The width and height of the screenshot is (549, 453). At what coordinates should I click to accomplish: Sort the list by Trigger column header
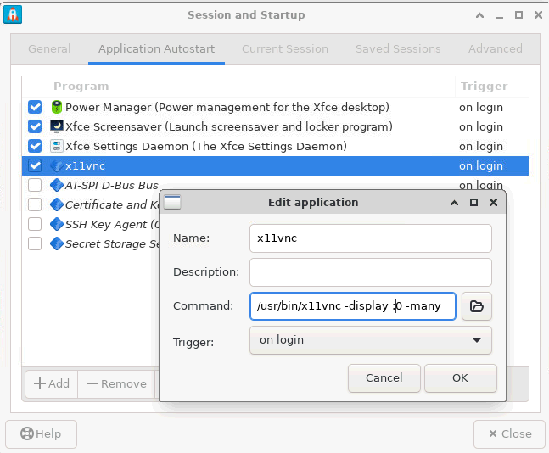[483, 86]
